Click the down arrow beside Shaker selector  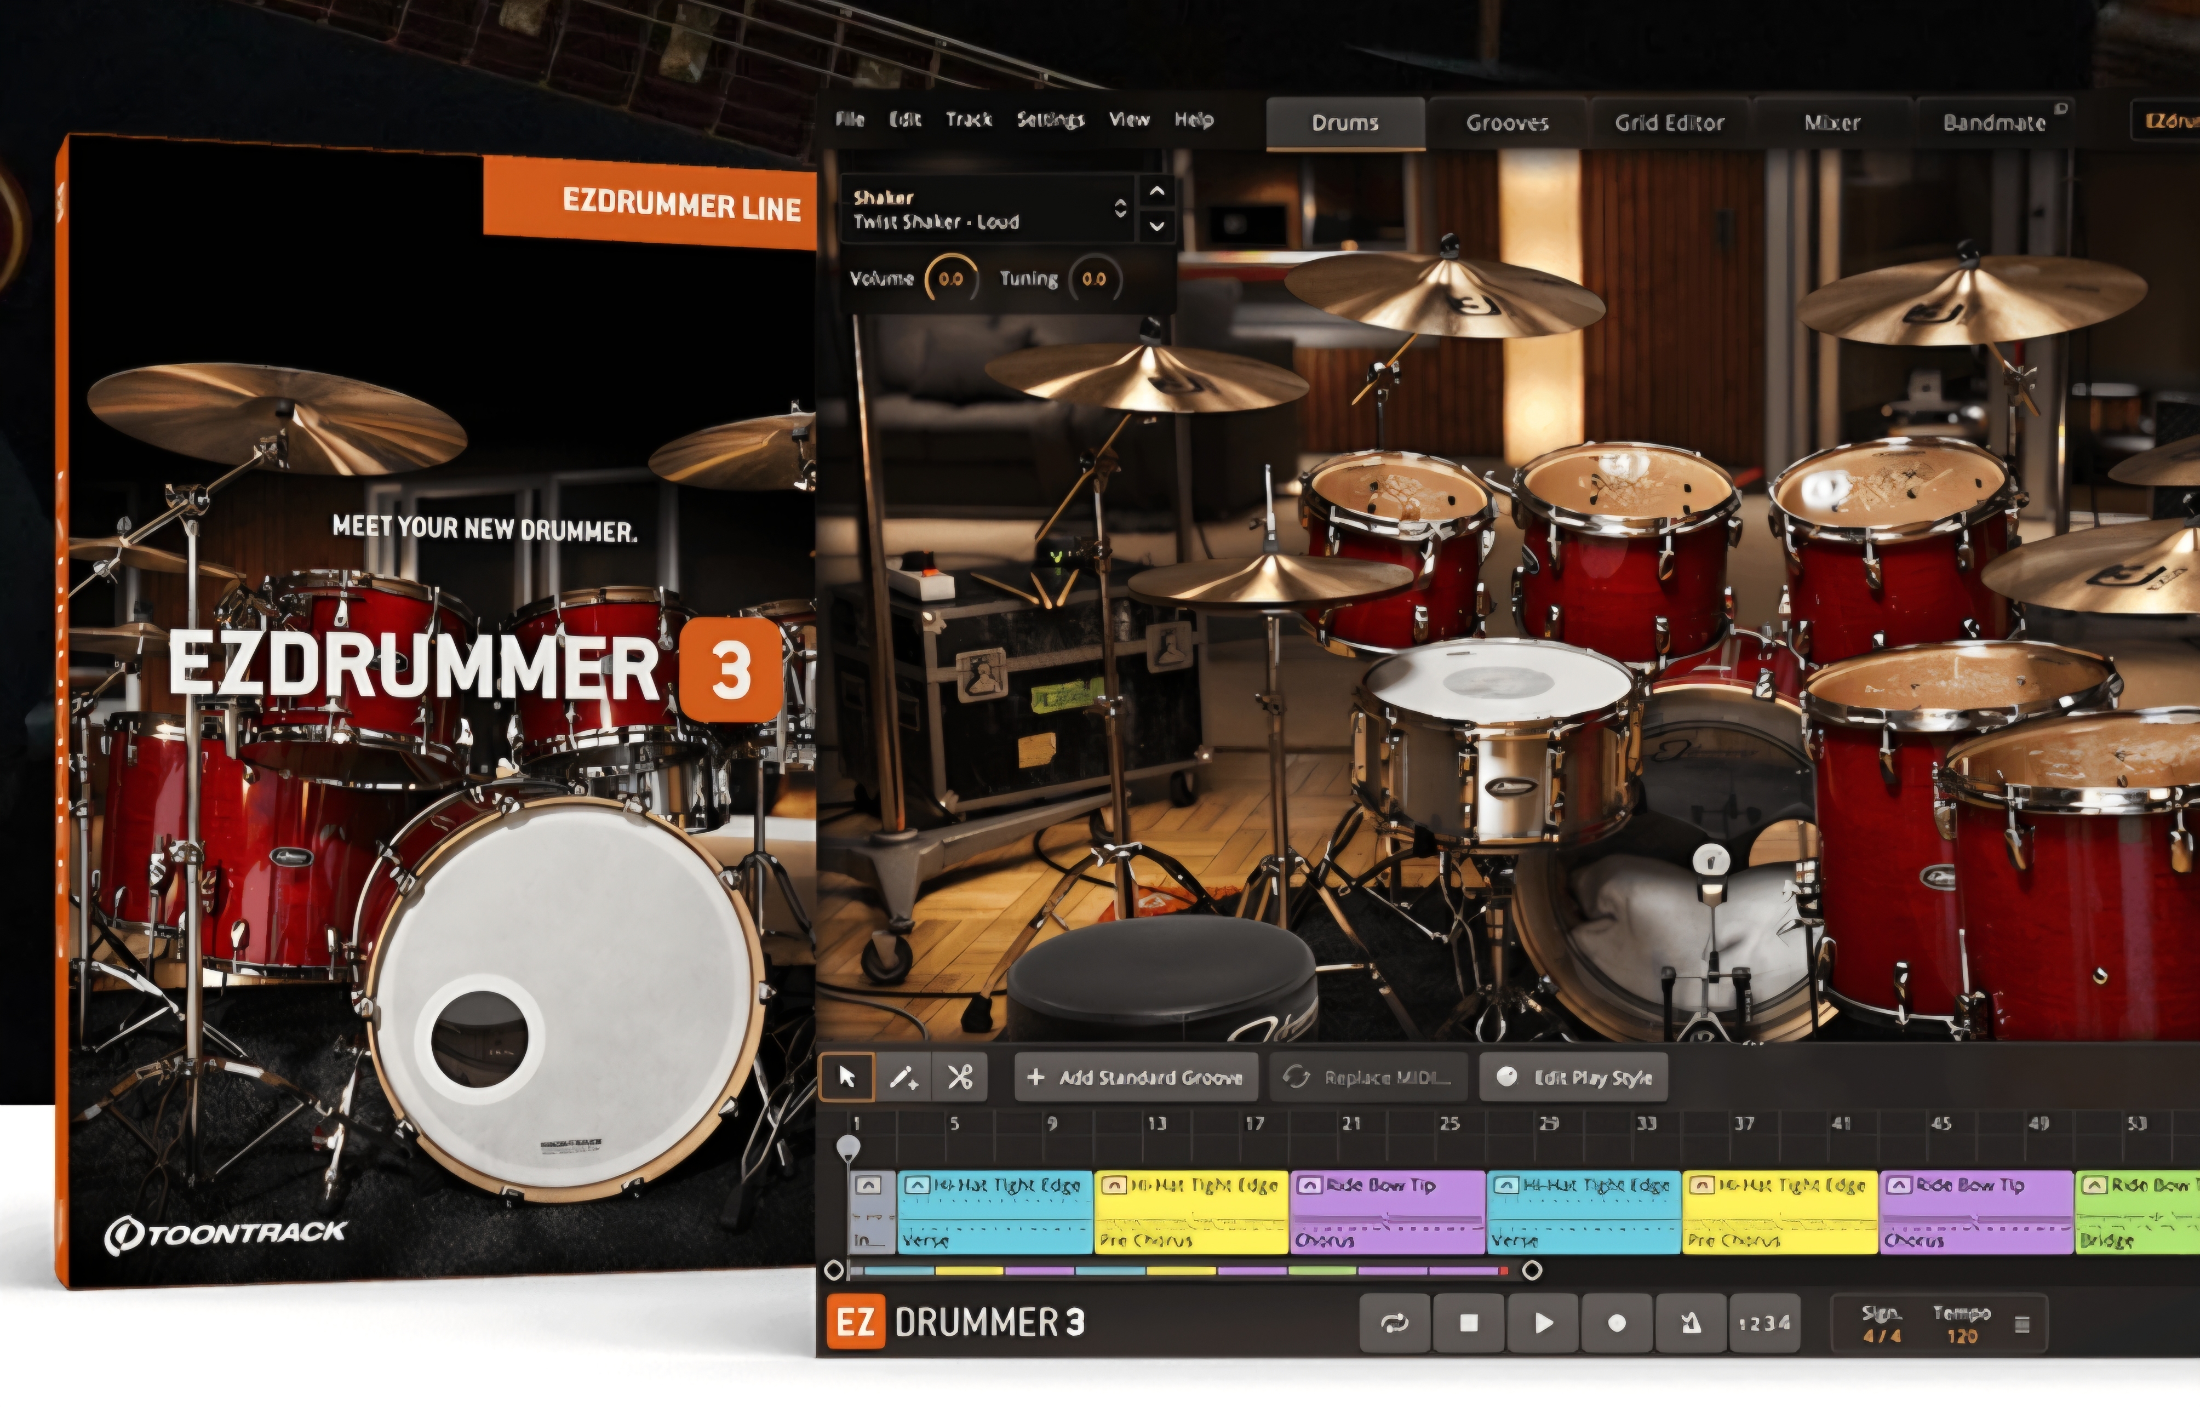[1156, 226]
